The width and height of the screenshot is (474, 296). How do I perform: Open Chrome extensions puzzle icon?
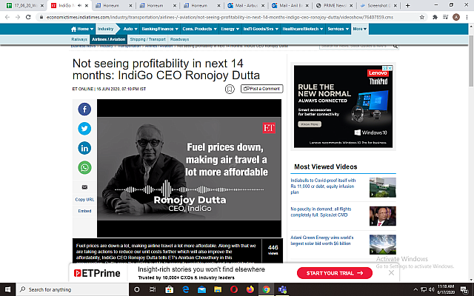435,17
